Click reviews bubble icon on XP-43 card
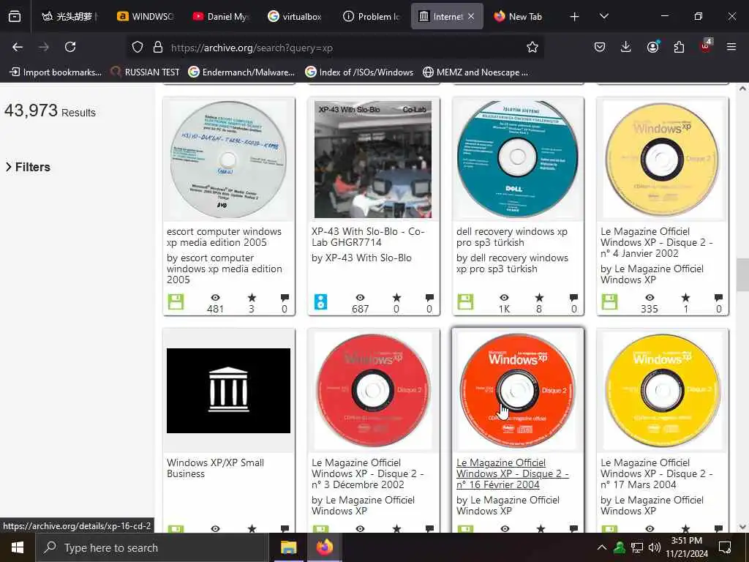 [x=429, y=297]
